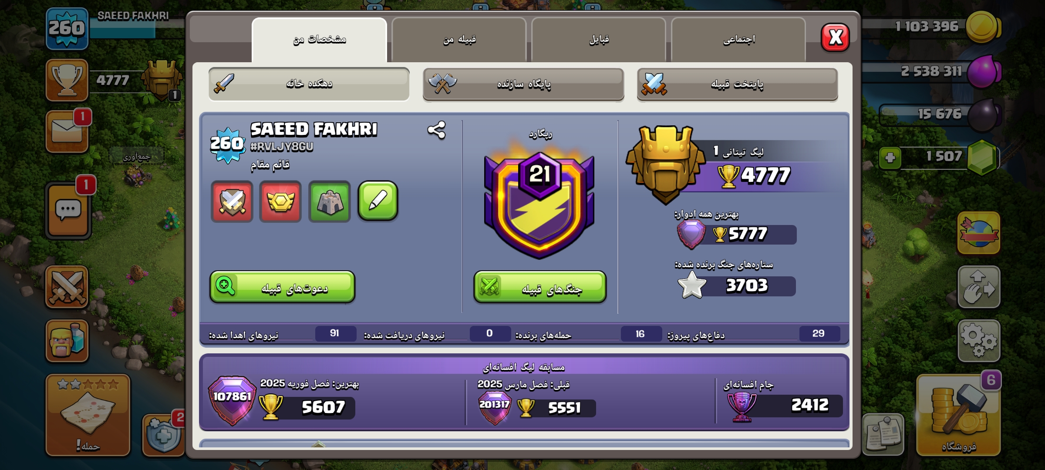Click the green جنگ‌های قبیله button
The width and height of the screenshot is (1045, 470).
point(540,287)
